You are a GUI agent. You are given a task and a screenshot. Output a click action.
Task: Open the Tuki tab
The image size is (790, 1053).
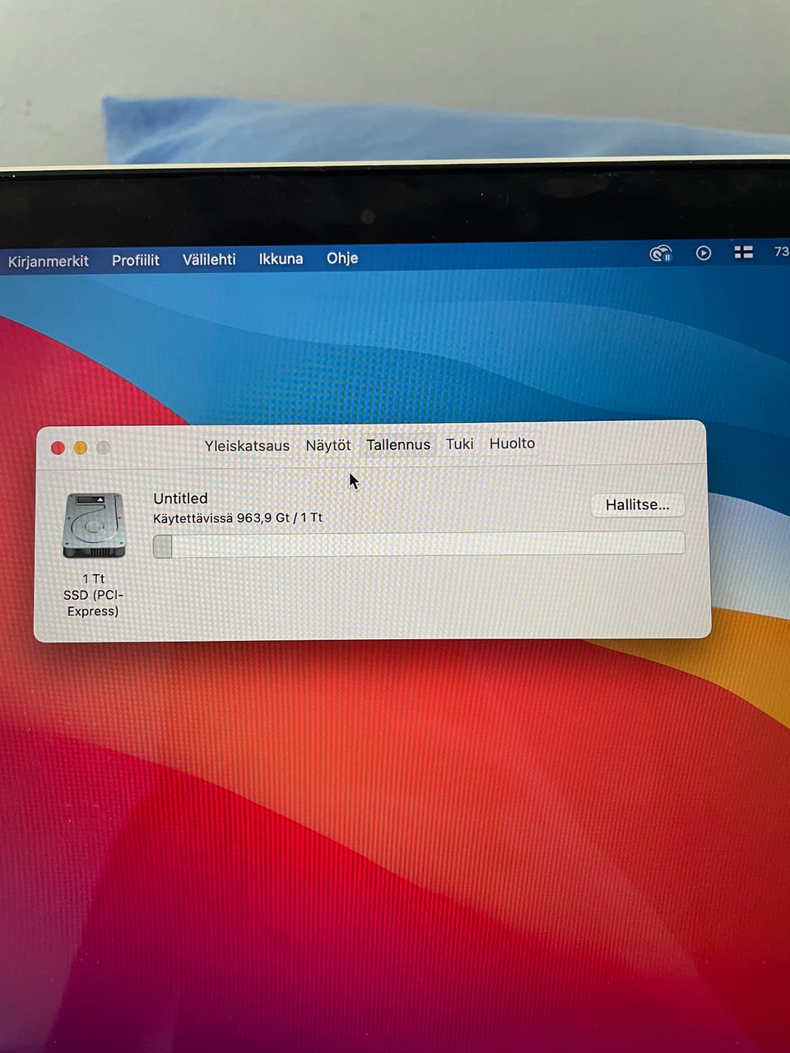[460, 443]
